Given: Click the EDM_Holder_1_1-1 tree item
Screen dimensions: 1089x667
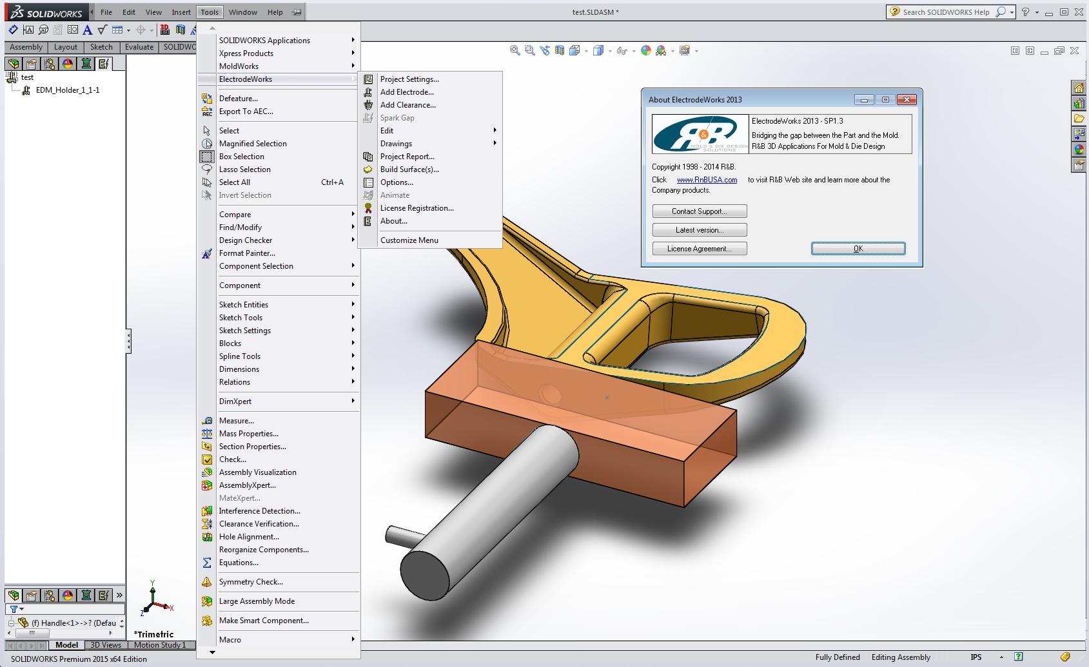Looking at the screenshot, I should pyautogui.click(x=68, y=90).
